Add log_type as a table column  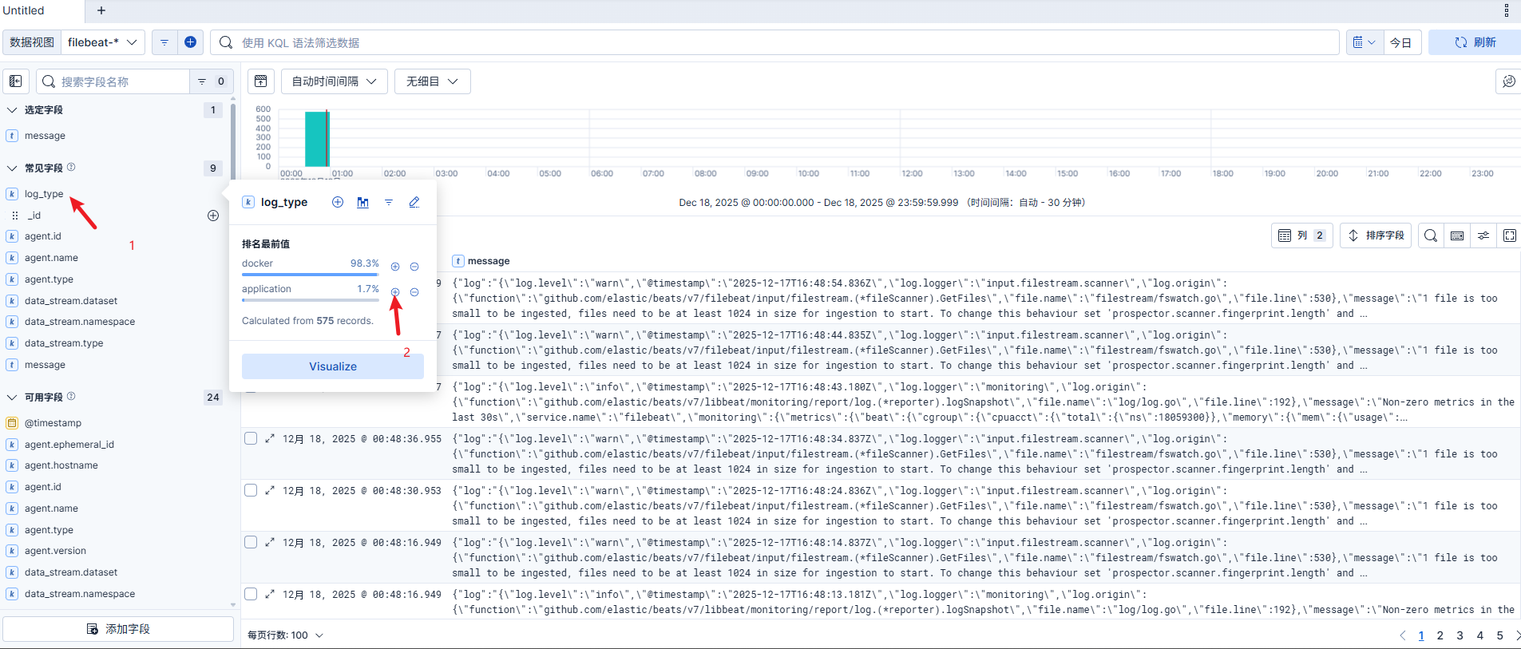(x=338, y=203)
